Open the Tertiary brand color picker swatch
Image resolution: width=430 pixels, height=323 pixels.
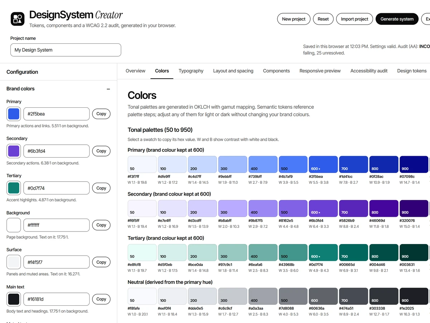click(14, 188)
